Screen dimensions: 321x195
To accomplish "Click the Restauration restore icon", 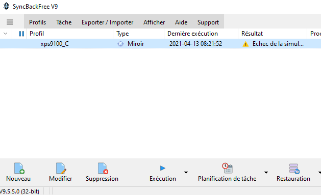I will [294, 169].
